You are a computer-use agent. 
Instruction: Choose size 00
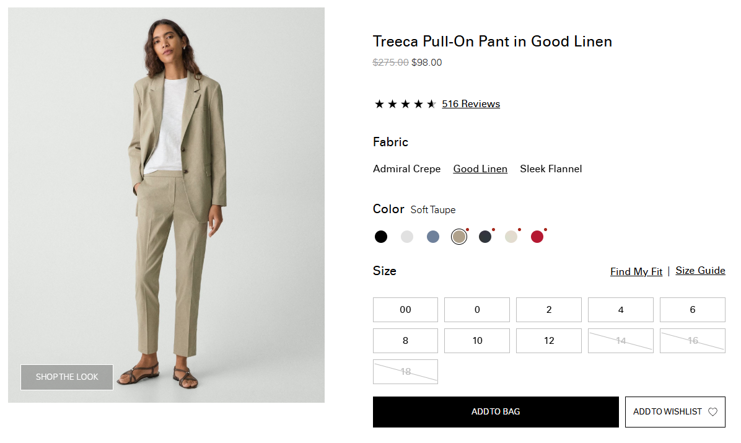tap(405, 310)
